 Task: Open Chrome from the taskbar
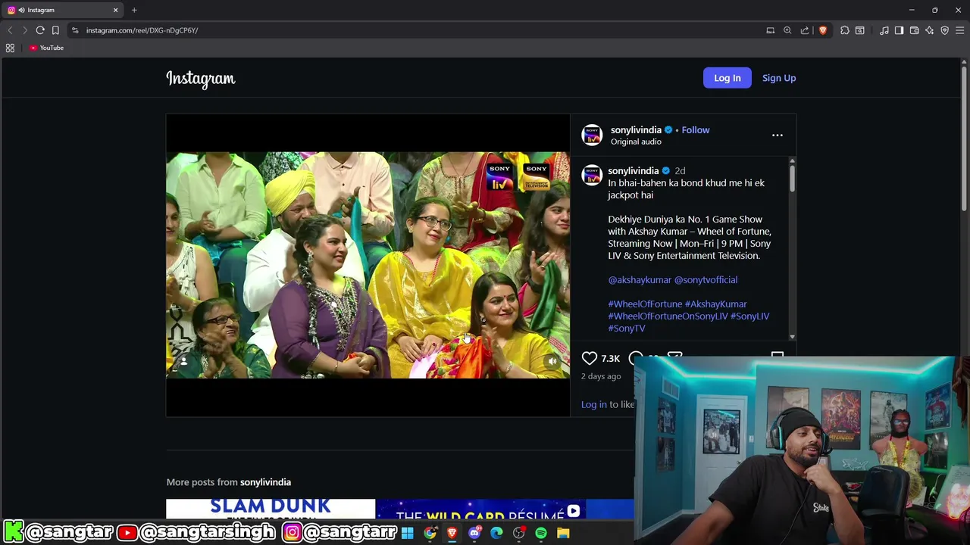coord(430,533)
